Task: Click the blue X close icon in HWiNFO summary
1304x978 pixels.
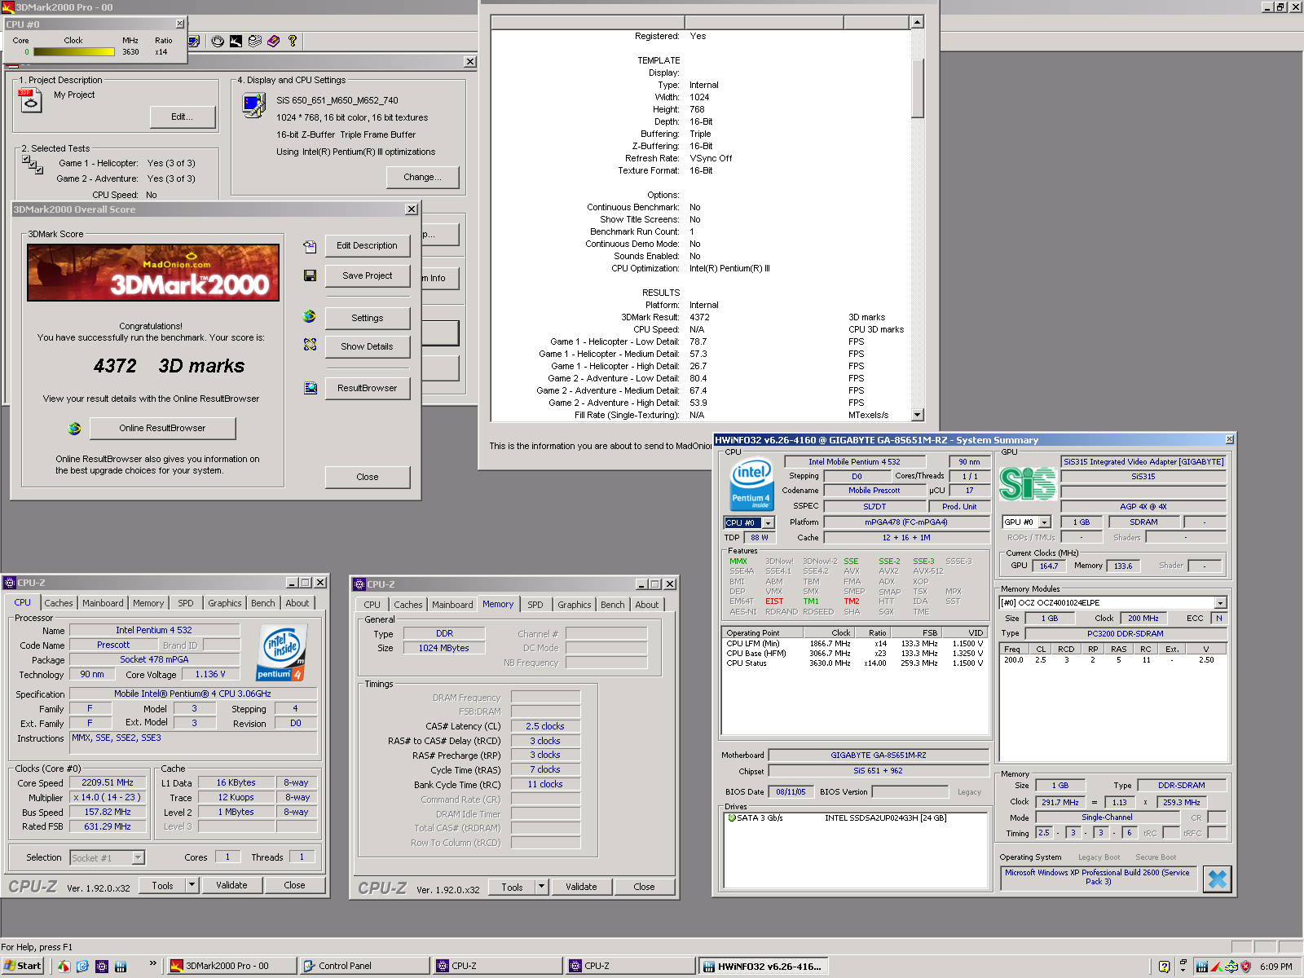Action: click(x=1218, y=879)
